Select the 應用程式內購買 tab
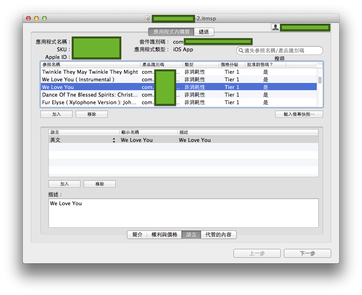This screenshot has height=295, width=362. click(x=171, y=32)
